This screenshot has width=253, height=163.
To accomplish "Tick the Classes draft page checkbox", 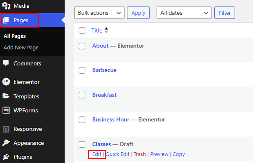I will click(x=82, y=144).
